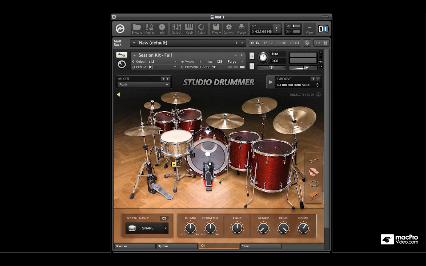Click the wrench edit instrument icon

[122, 55]
